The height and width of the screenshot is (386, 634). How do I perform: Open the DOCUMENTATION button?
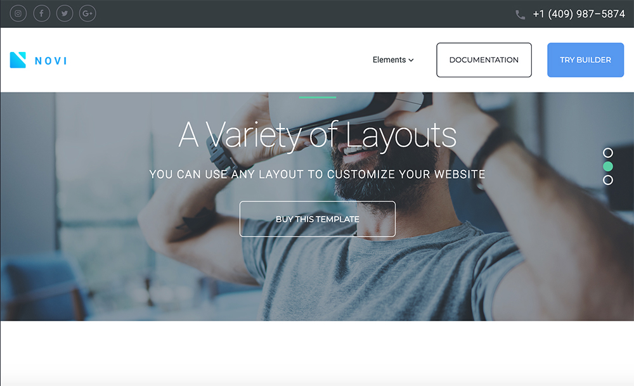[484, 60]
